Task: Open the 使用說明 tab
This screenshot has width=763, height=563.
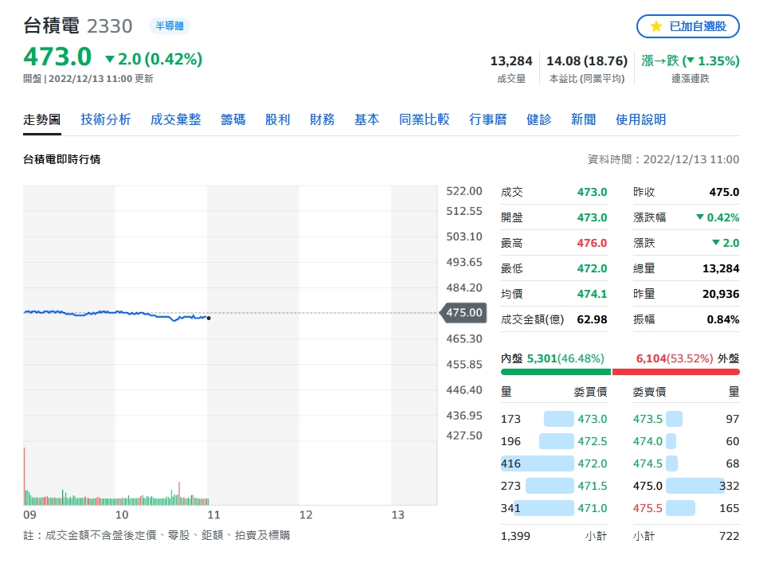Action: 640,119
